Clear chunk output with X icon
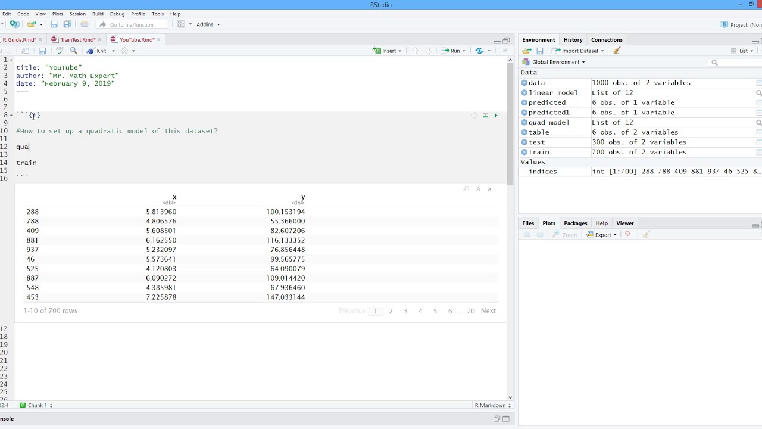This screenshot has width=762, height=429. tap(489, 189)
